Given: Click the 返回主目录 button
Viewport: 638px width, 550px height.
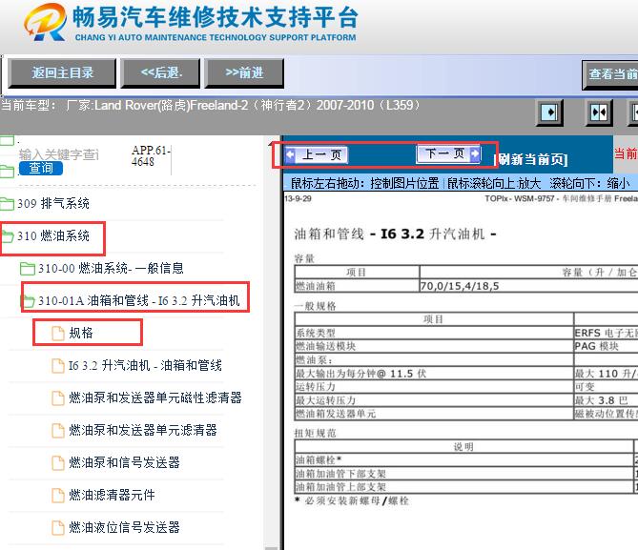Looking at the screenshot, I should click(x=62, y=73).
